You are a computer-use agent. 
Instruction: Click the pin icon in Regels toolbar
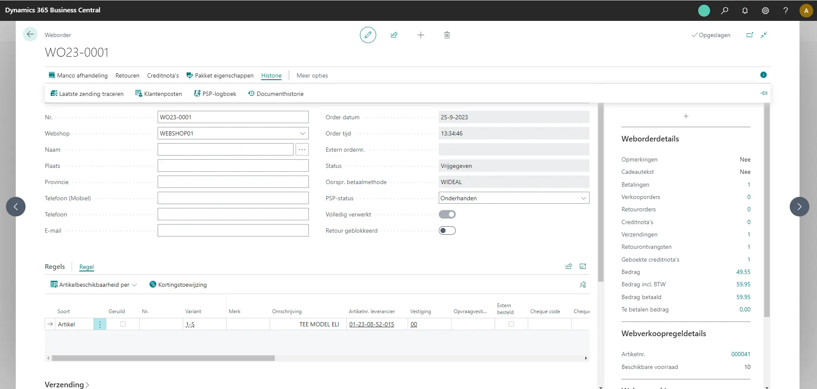point(583,285)
